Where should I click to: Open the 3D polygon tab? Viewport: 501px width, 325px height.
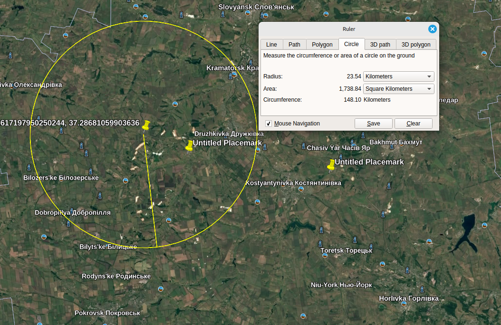pyautogui.click(x=416, y=44)
